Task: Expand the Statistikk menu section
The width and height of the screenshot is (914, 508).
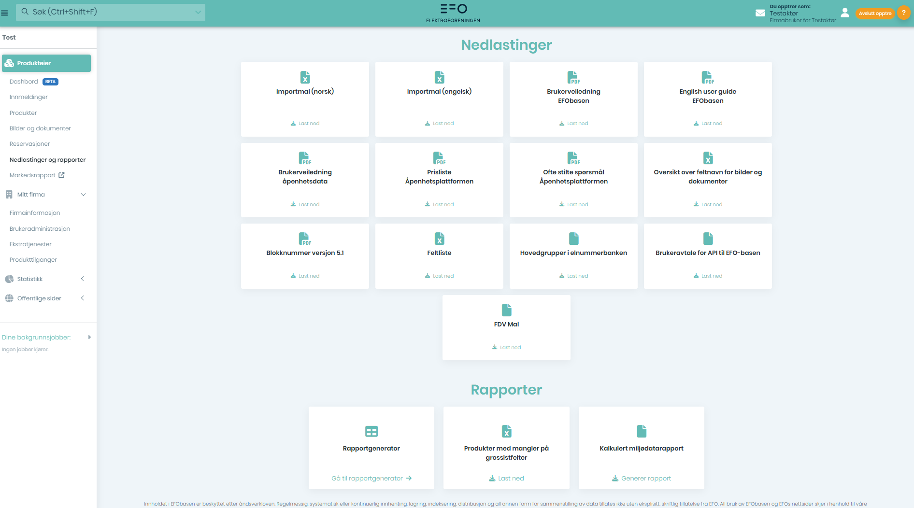Action: (83, 279)
